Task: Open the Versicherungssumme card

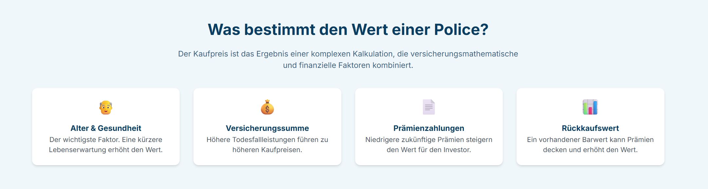Action: click(267, 127)
